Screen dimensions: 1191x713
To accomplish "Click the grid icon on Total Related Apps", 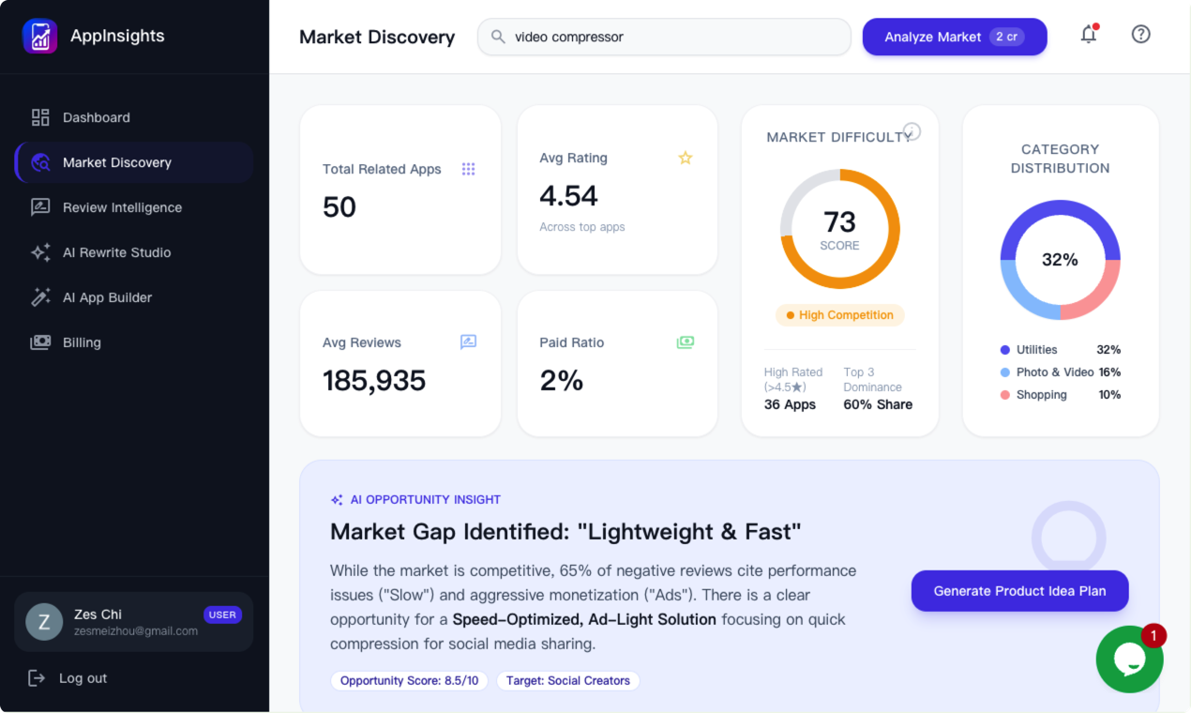I will [x=468, y=169].
